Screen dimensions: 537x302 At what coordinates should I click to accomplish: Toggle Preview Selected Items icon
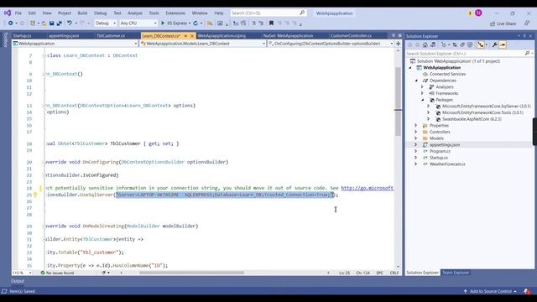pyautogui.click(x=503, y=44)
